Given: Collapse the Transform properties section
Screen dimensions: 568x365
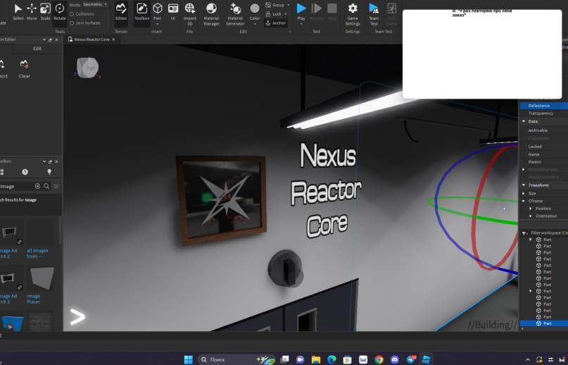Looking at the screenshot, I should (524, 185).
